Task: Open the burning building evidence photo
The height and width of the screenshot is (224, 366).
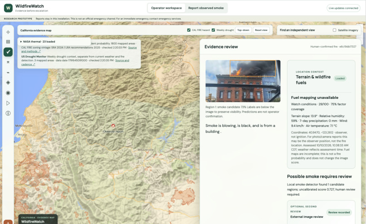Action: pos(243,81)
